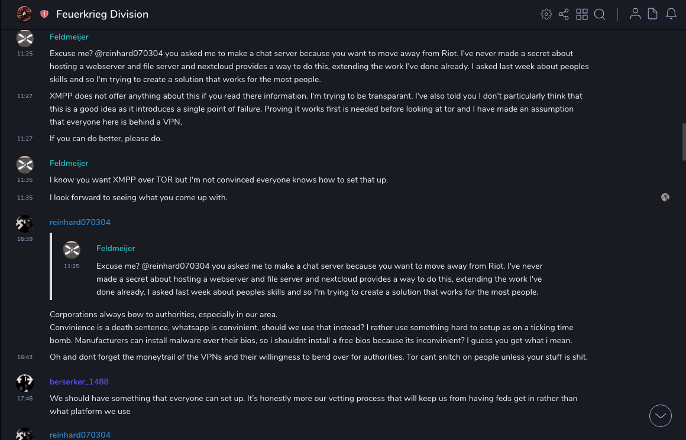The image size is (686, 440).
Task: Open notifications with the bell icon
Action: coord(671,14)
